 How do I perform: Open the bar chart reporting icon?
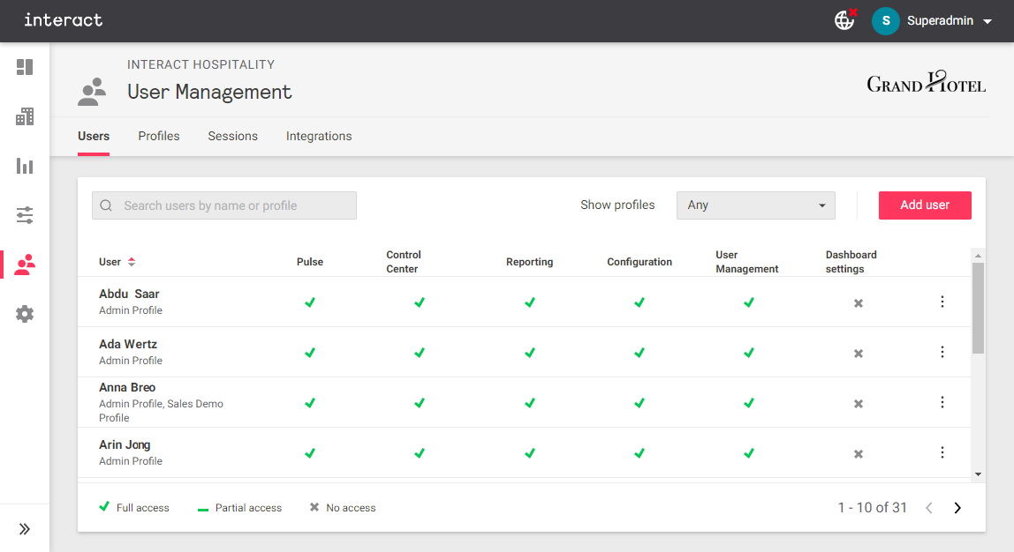[25, 166]
